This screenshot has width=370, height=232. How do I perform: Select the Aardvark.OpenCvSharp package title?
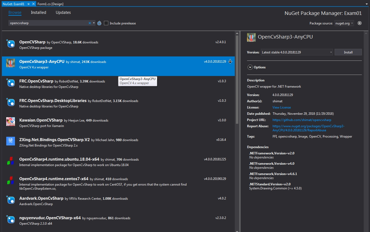click(x=41, y=198)
